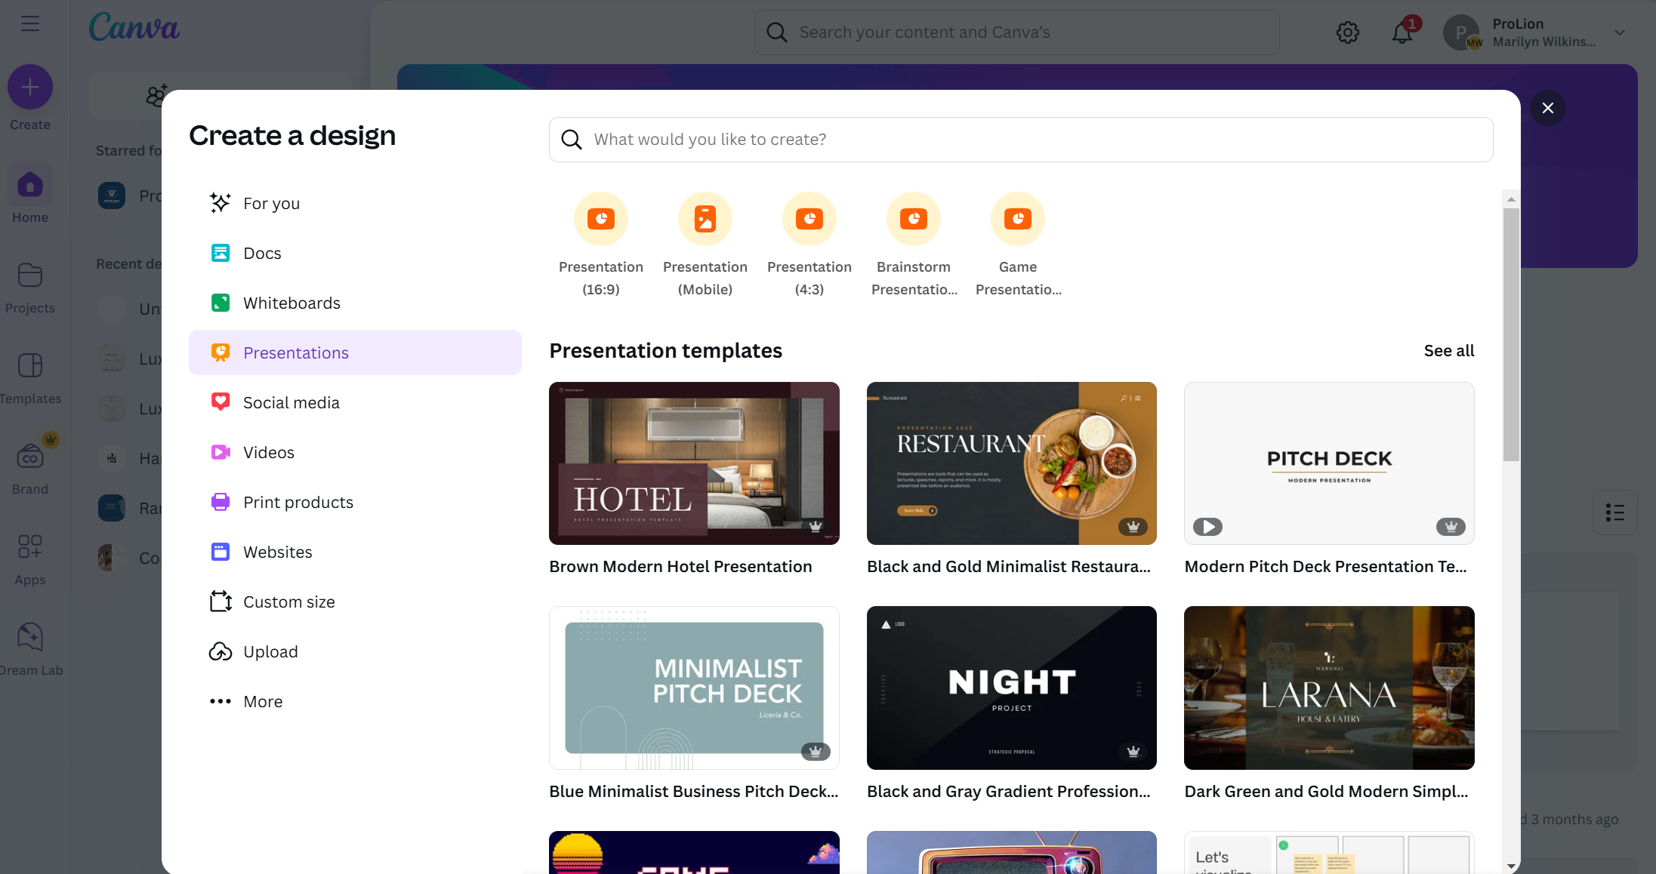Screen dimensions: 1656x874
Task: Click the dialog's scroll down arrow
Action: pyautogui.click(x=1511, y=866)
